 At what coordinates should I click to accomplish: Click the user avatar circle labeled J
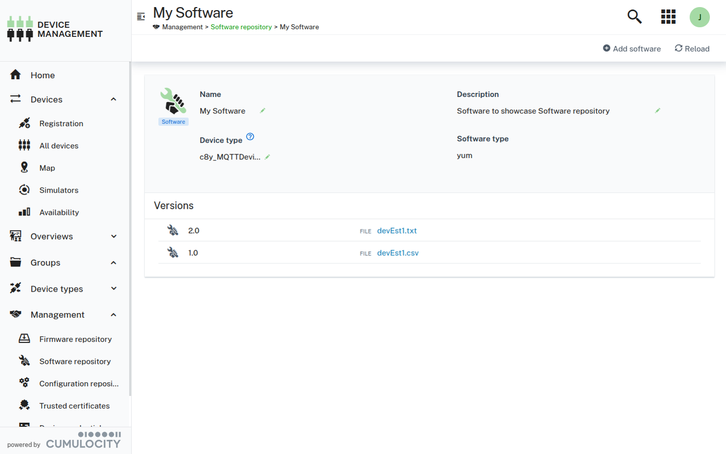click(x=700, y=17)
